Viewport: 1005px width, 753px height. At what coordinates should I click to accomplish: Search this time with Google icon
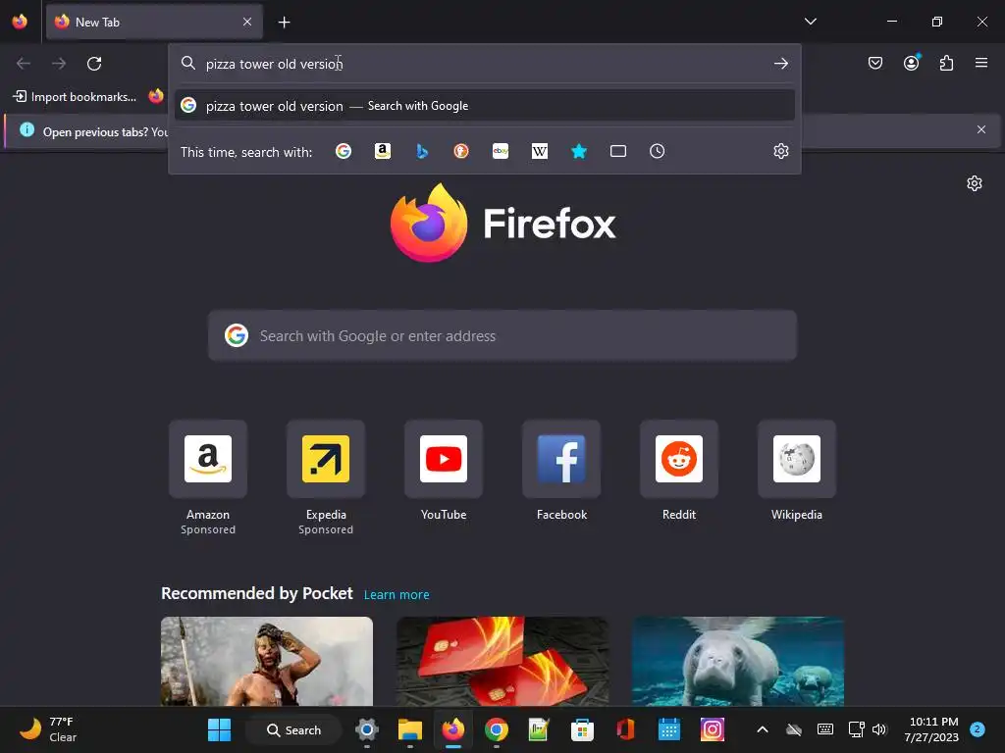pyautogui.click(x=344, y=151)
